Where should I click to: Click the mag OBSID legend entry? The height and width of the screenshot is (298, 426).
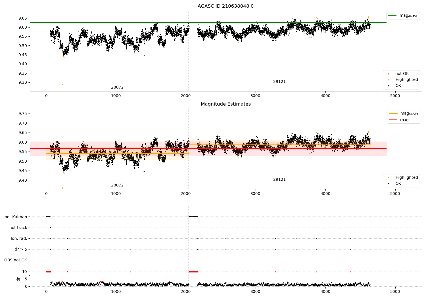tap(404, 114)
